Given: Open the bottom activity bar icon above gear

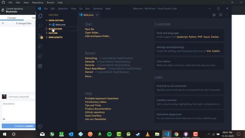Looking at the screenshot, I should tap(40, 66).
